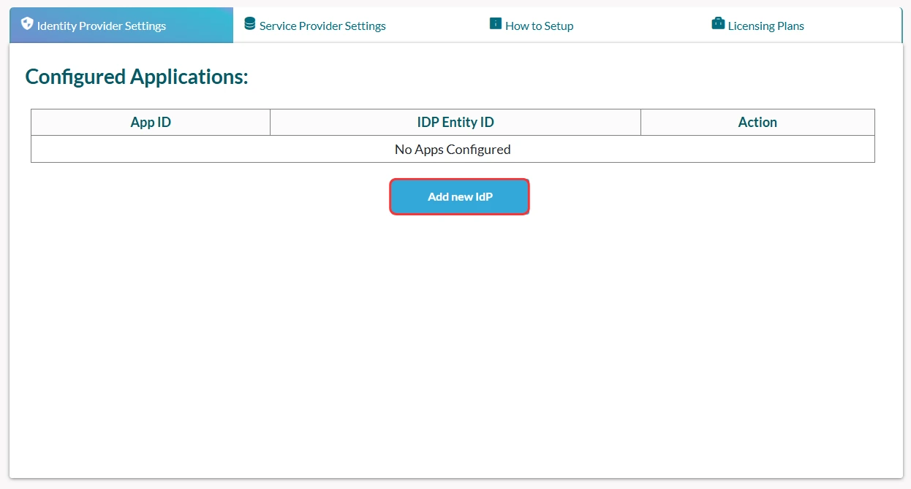
Task: Click the IDP Entity ID column header
Action: tap(455, 123)
